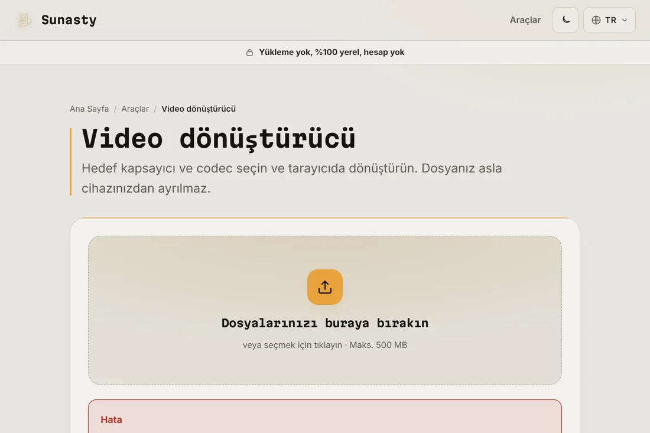Click 'veya seçmek için tıklayın' file hint
The height and width of the screenshot is (433, 650).
(325, 345)
